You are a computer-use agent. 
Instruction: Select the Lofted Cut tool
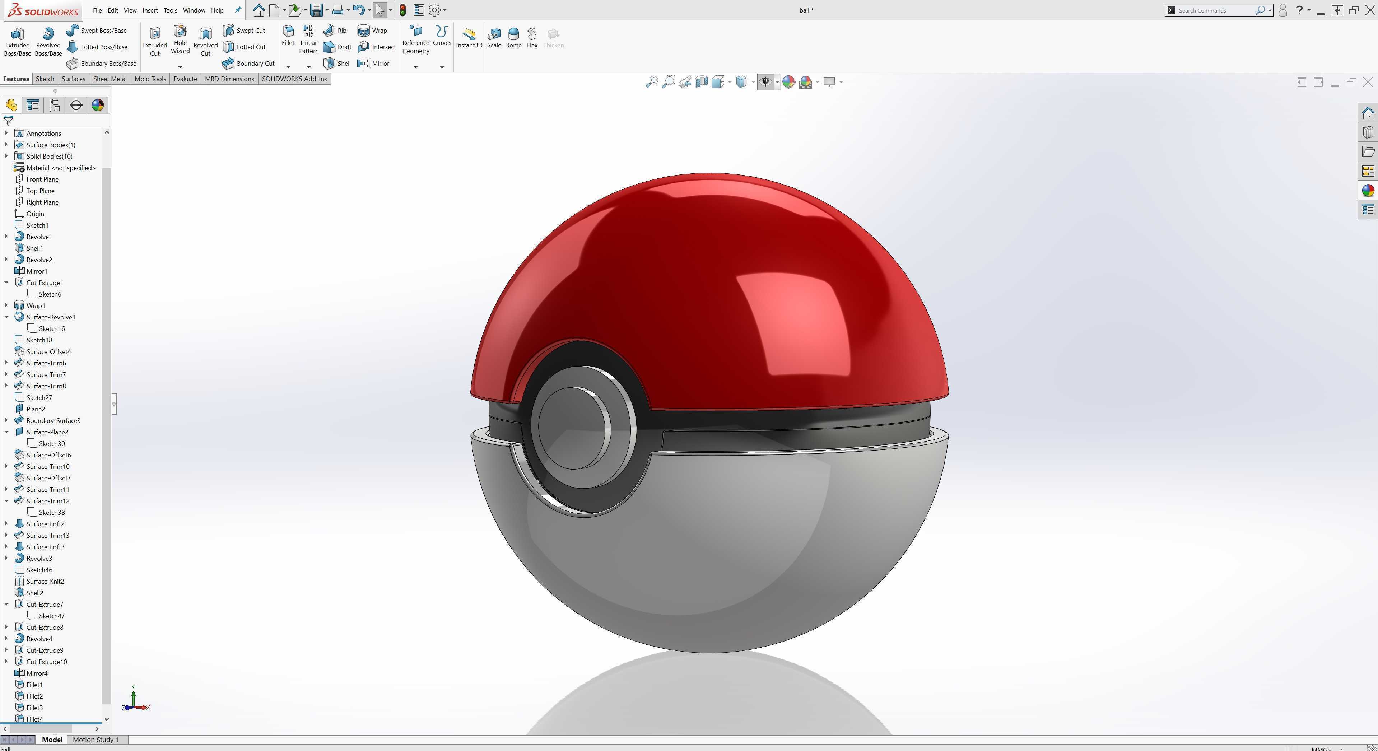[244, 47]
